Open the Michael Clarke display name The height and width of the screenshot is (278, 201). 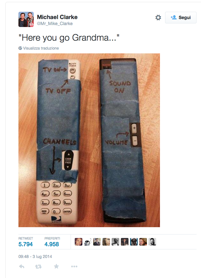57,17
